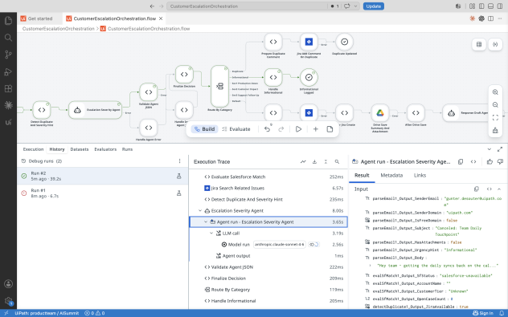Click the OpenAI icon in editor actions
Viewport: 508px width, 317px height.
pyautogui.click(x=481, y=18)
